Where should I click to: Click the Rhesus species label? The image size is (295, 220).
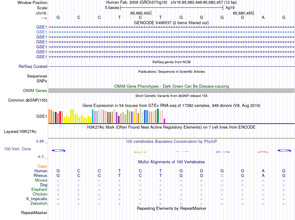click(40, 175)
